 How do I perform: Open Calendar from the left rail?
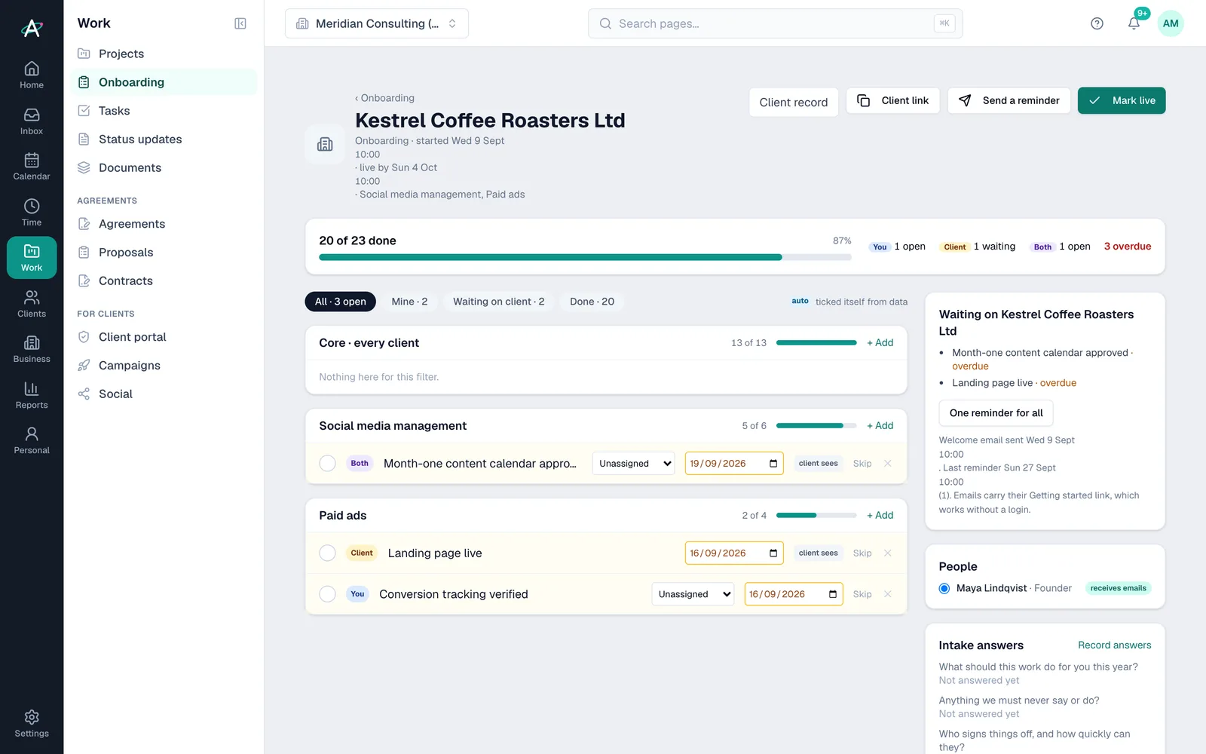tap(32, 167)
